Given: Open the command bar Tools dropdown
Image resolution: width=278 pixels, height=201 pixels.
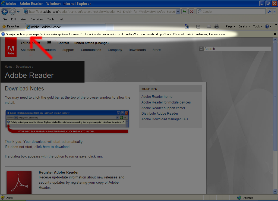Looking at the screenshot, I should point(258,26).
